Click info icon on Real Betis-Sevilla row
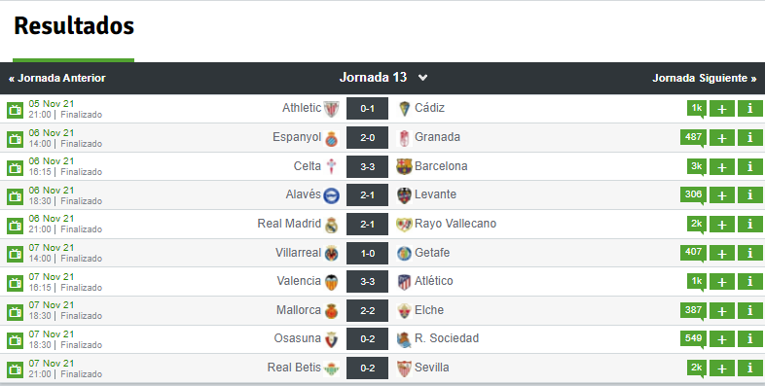The image size is (765, 386). tap(749, 368)
